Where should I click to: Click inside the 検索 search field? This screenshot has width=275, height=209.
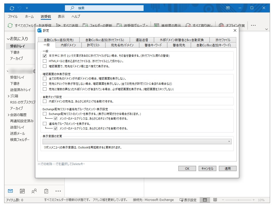coord(104,8)
